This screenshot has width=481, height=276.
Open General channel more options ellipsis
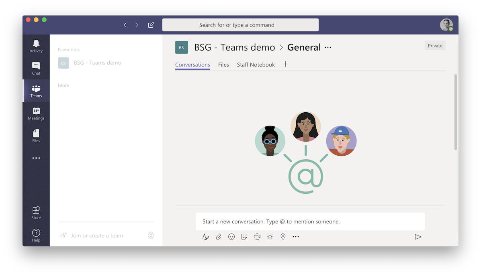(x=328, y=47)
